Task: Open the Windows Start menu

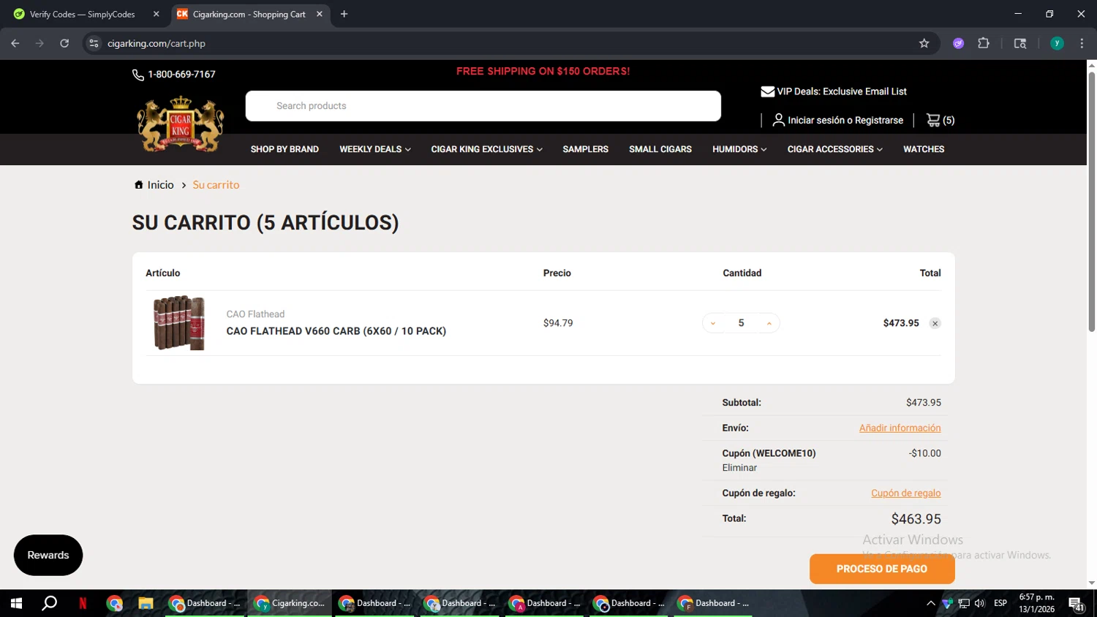Action: tap(16, 603)
